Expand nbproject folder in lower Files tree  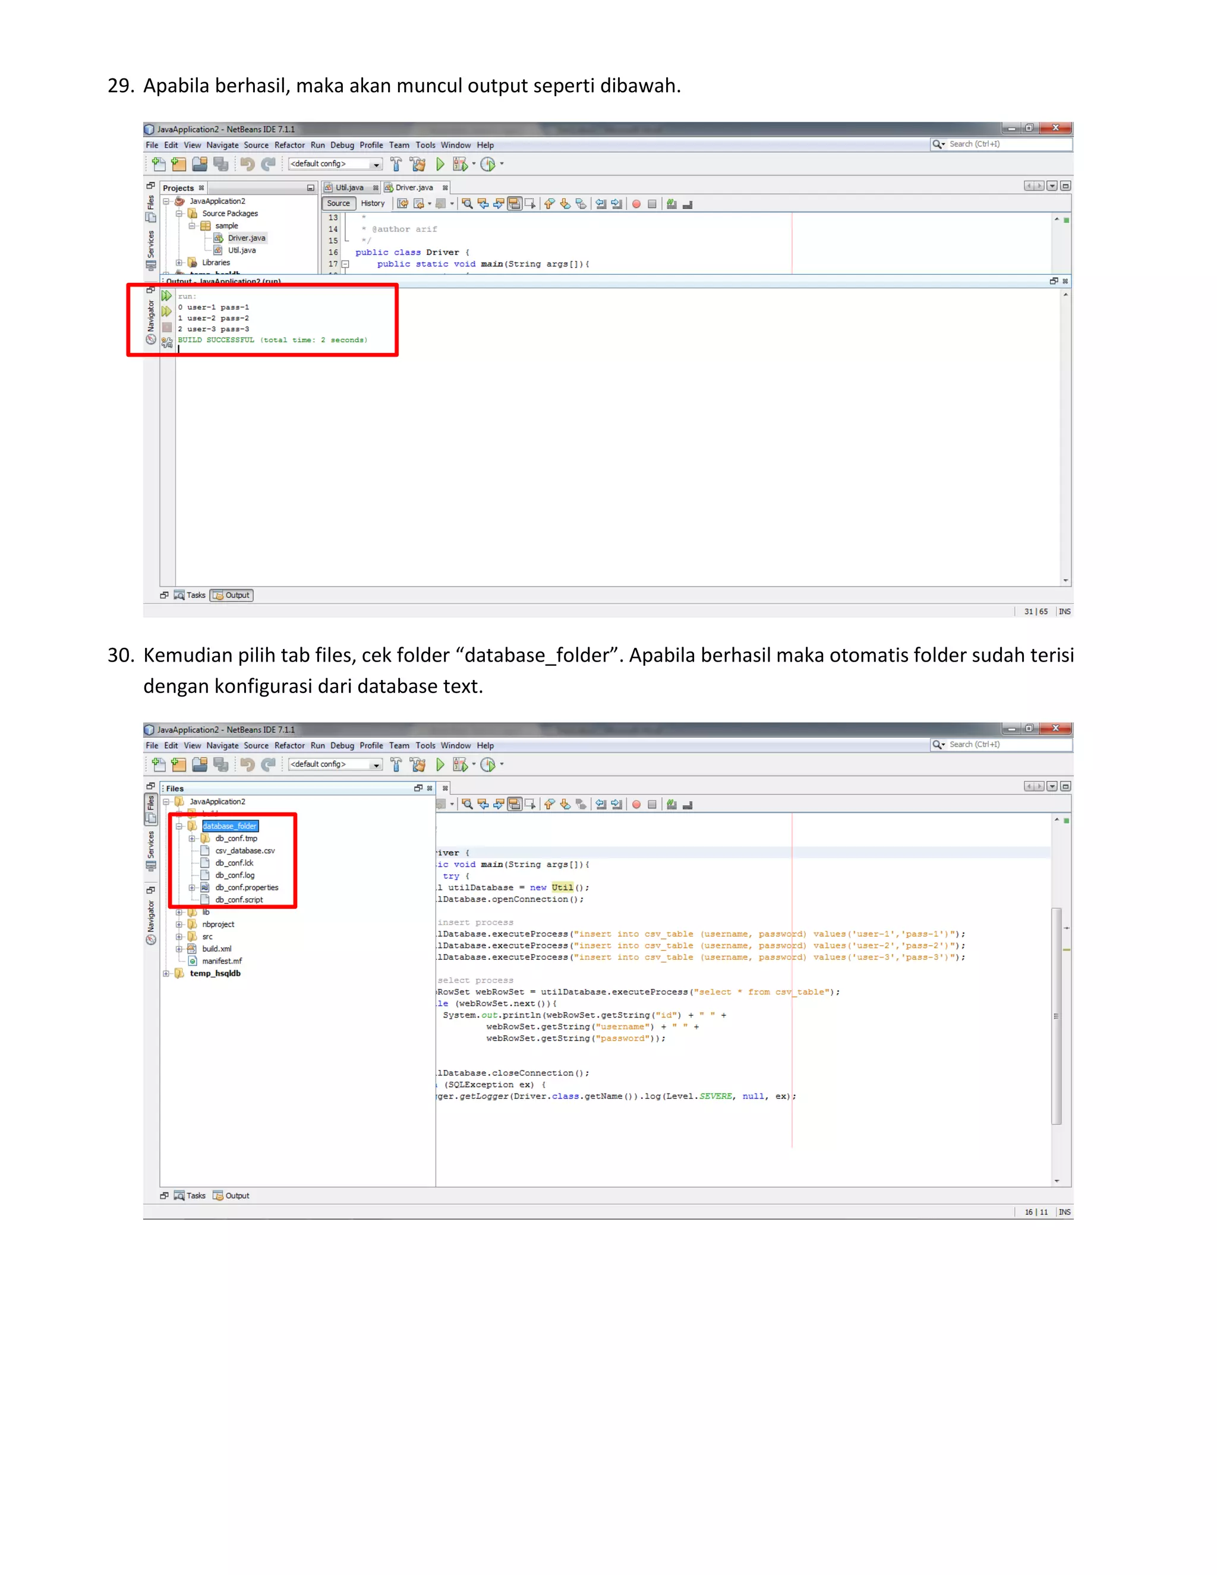[x=179, y=924]
